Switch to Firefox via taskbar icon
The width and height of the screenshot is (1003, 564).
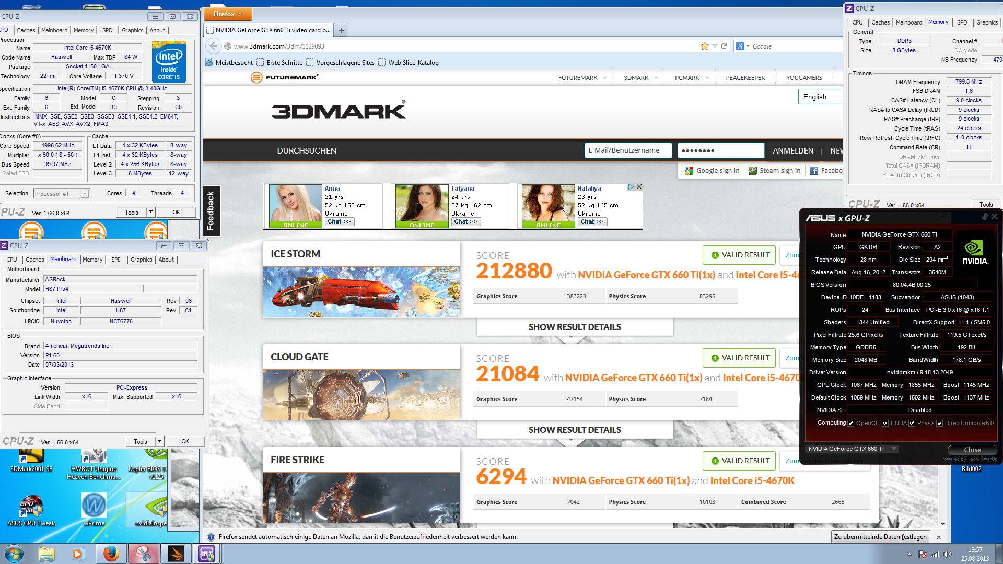click(x=111, y=554)
